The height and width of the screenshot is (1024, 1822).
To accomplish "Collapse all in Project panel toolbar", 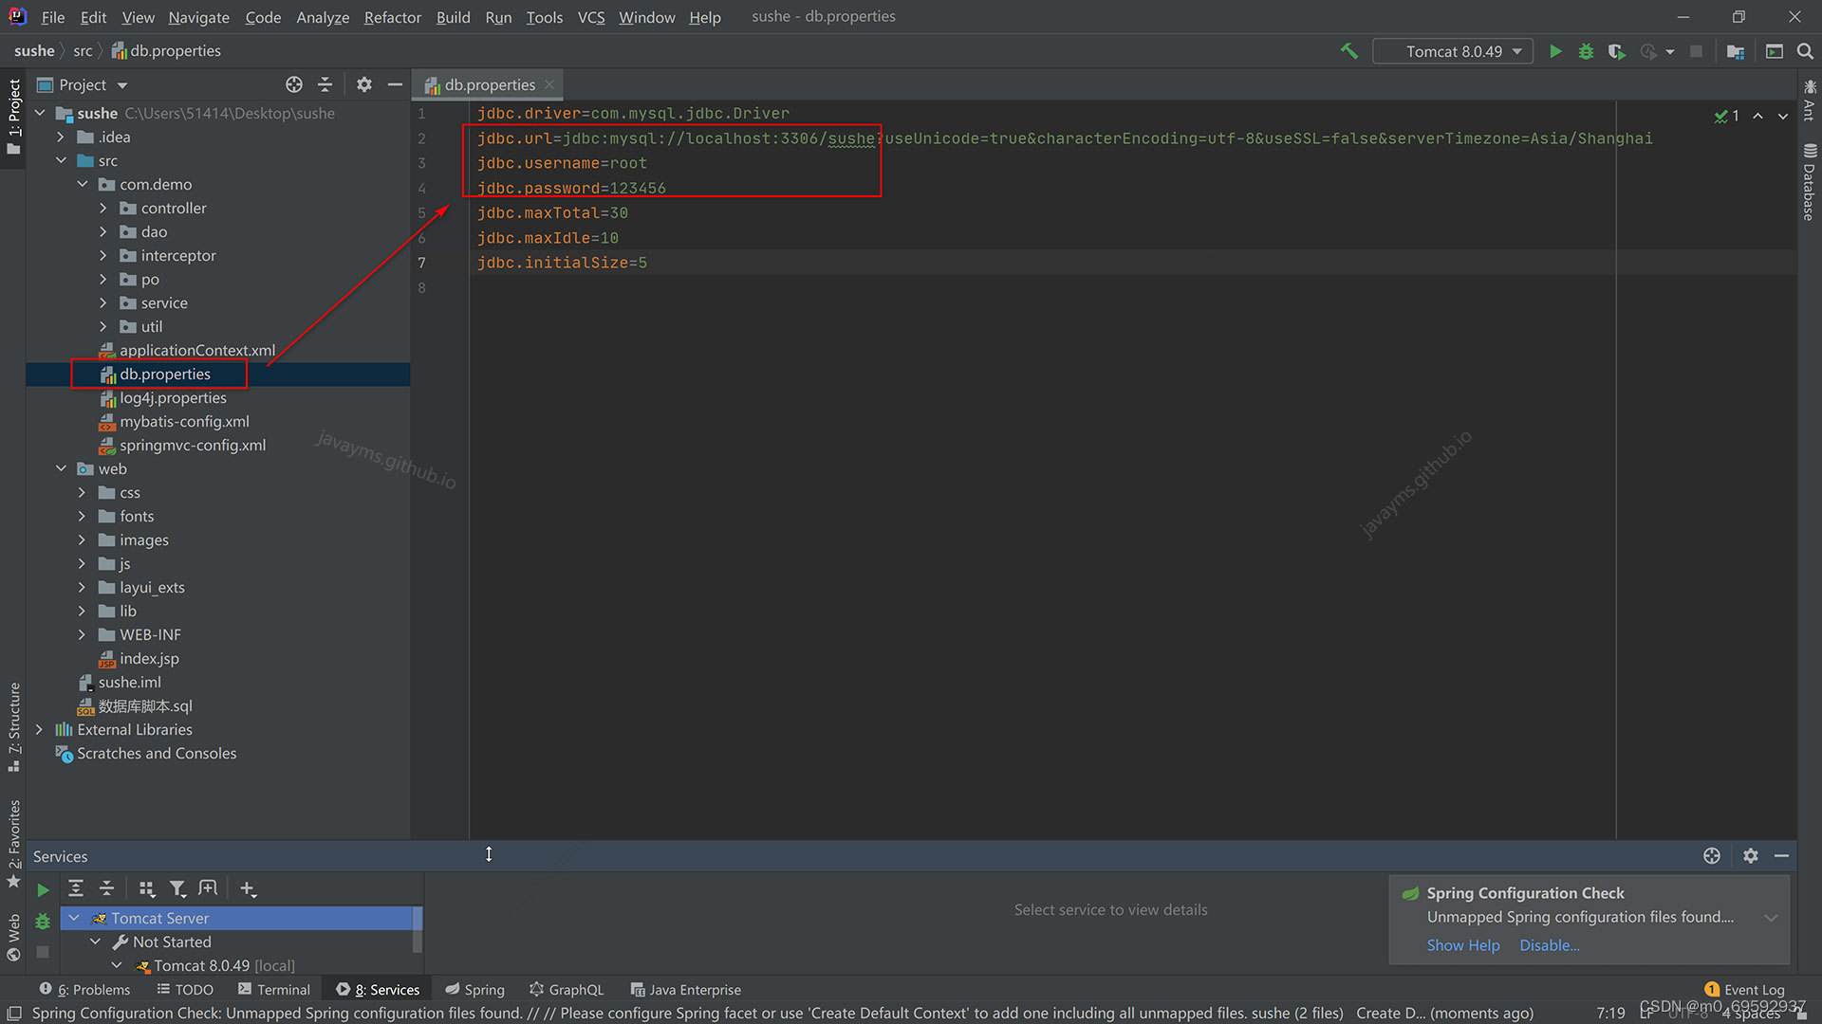I will (x=325, y=84).
